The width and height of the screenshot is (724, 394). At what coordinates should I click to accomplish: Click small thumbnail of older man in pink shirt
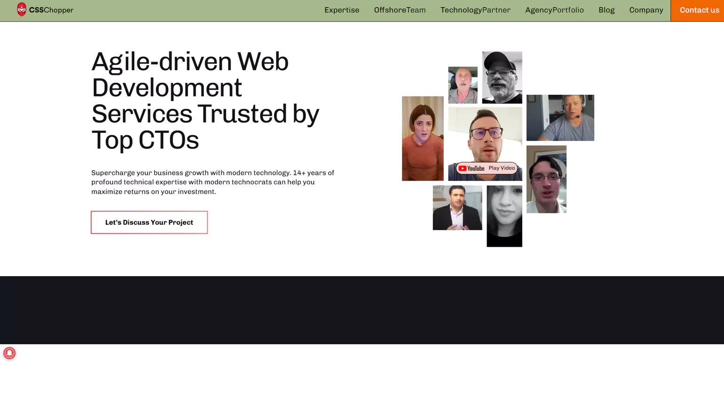(463, 85)
